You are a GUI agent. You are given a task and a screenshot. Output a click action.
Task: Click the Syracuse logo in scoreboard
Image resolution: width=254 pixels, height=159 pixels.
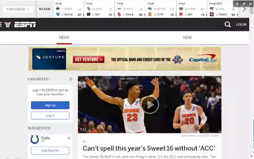click(150, 14)
